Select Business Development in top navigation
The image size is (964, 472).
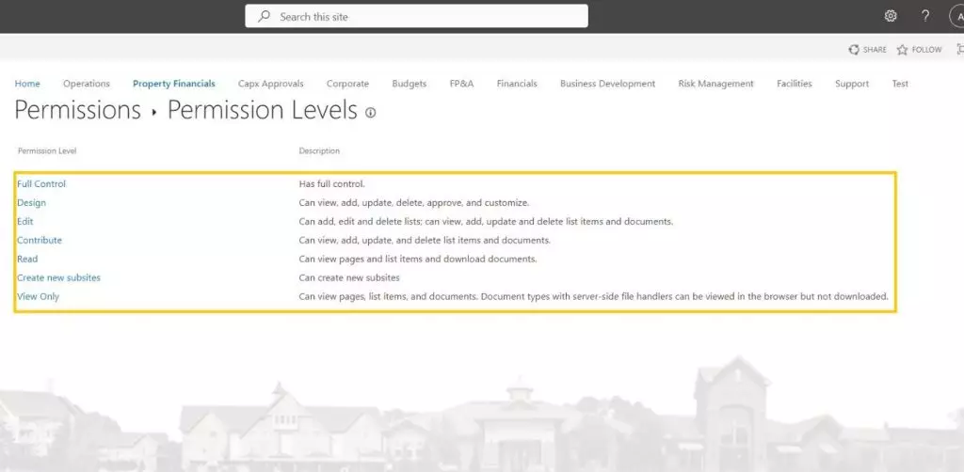pyautogui.click(x=607, y=84)
